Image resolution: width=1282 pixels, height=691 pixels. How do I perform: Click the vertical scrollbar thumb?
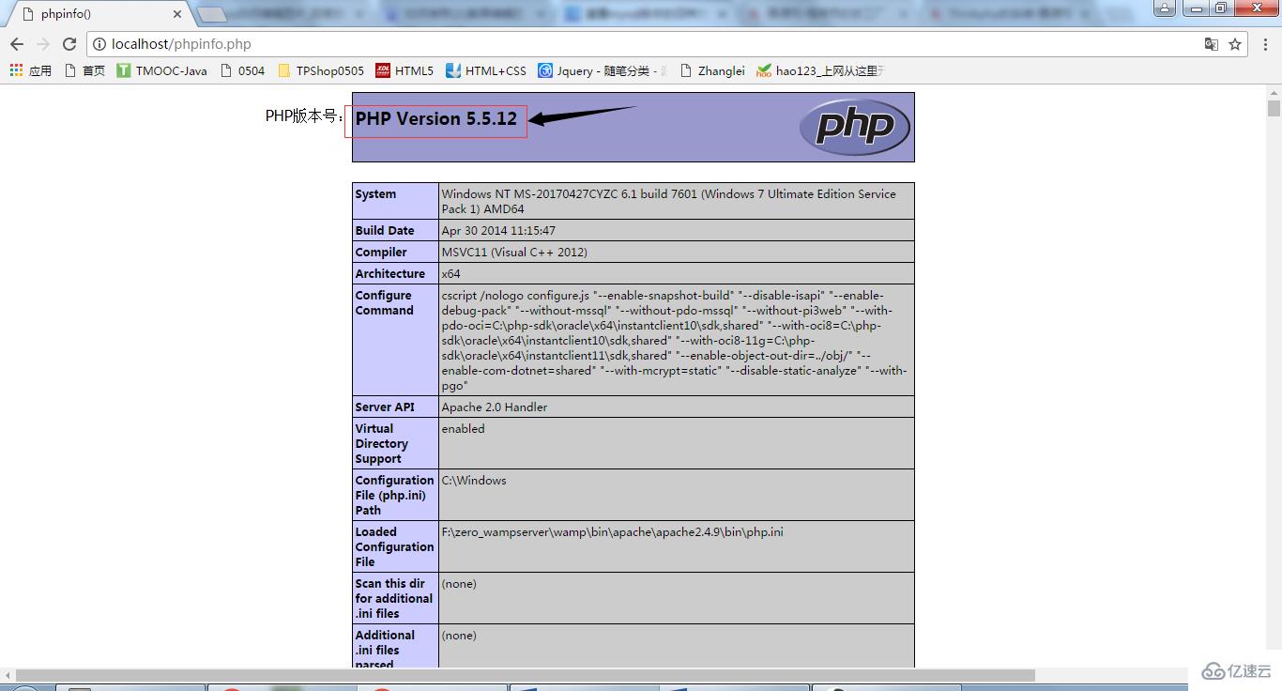(1274, 109)
